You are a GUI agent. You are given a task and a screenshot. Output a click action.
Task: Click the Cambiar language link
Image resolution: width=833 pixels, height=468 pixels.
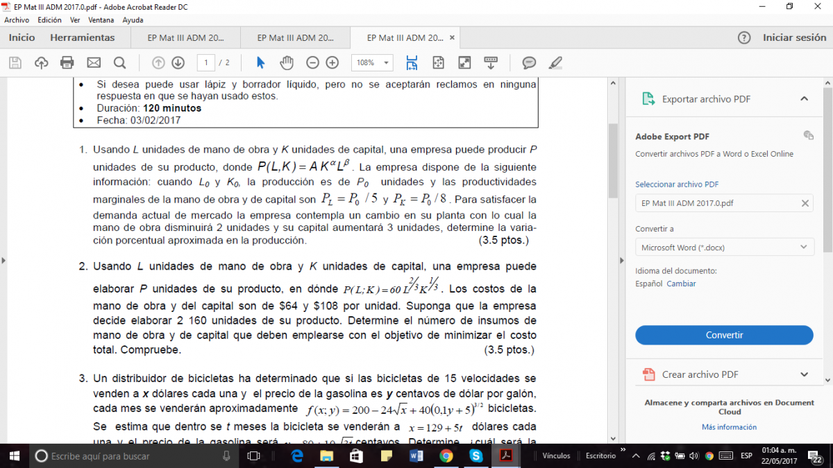click(x=681, y=284)
